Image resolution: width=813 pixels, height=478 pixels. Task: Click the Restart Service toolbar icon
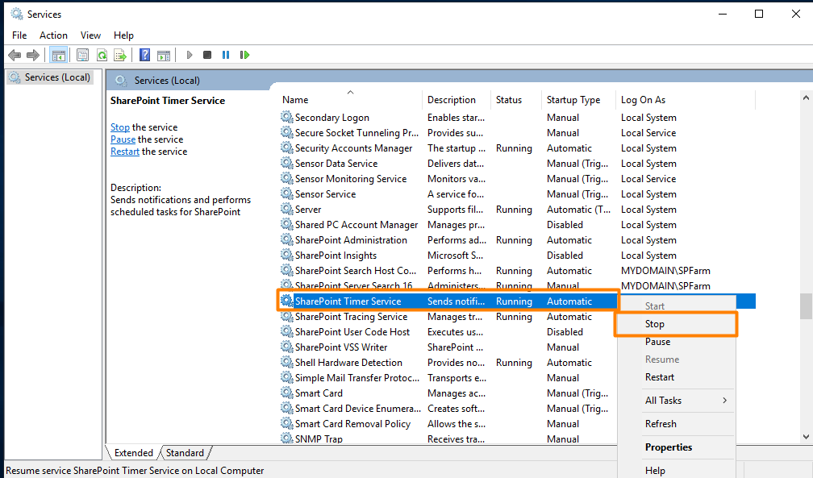click(244, 55)
